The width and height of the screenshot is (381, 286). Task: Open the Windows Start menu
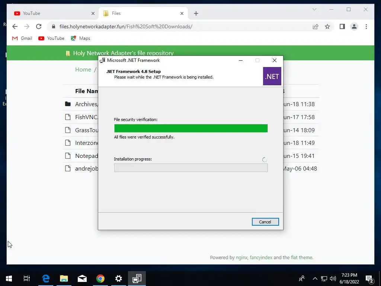click(9, 279)
